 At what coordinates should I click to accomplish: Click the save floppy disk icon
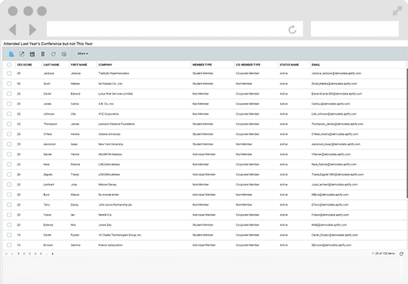tap(32, 54)
